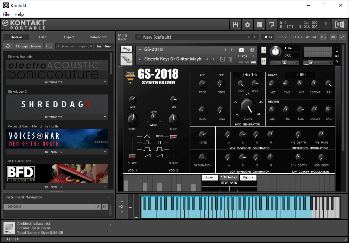Viewport: 349px width, 243px height.
Task: Open the save/load disk menu
Action: 235,25
